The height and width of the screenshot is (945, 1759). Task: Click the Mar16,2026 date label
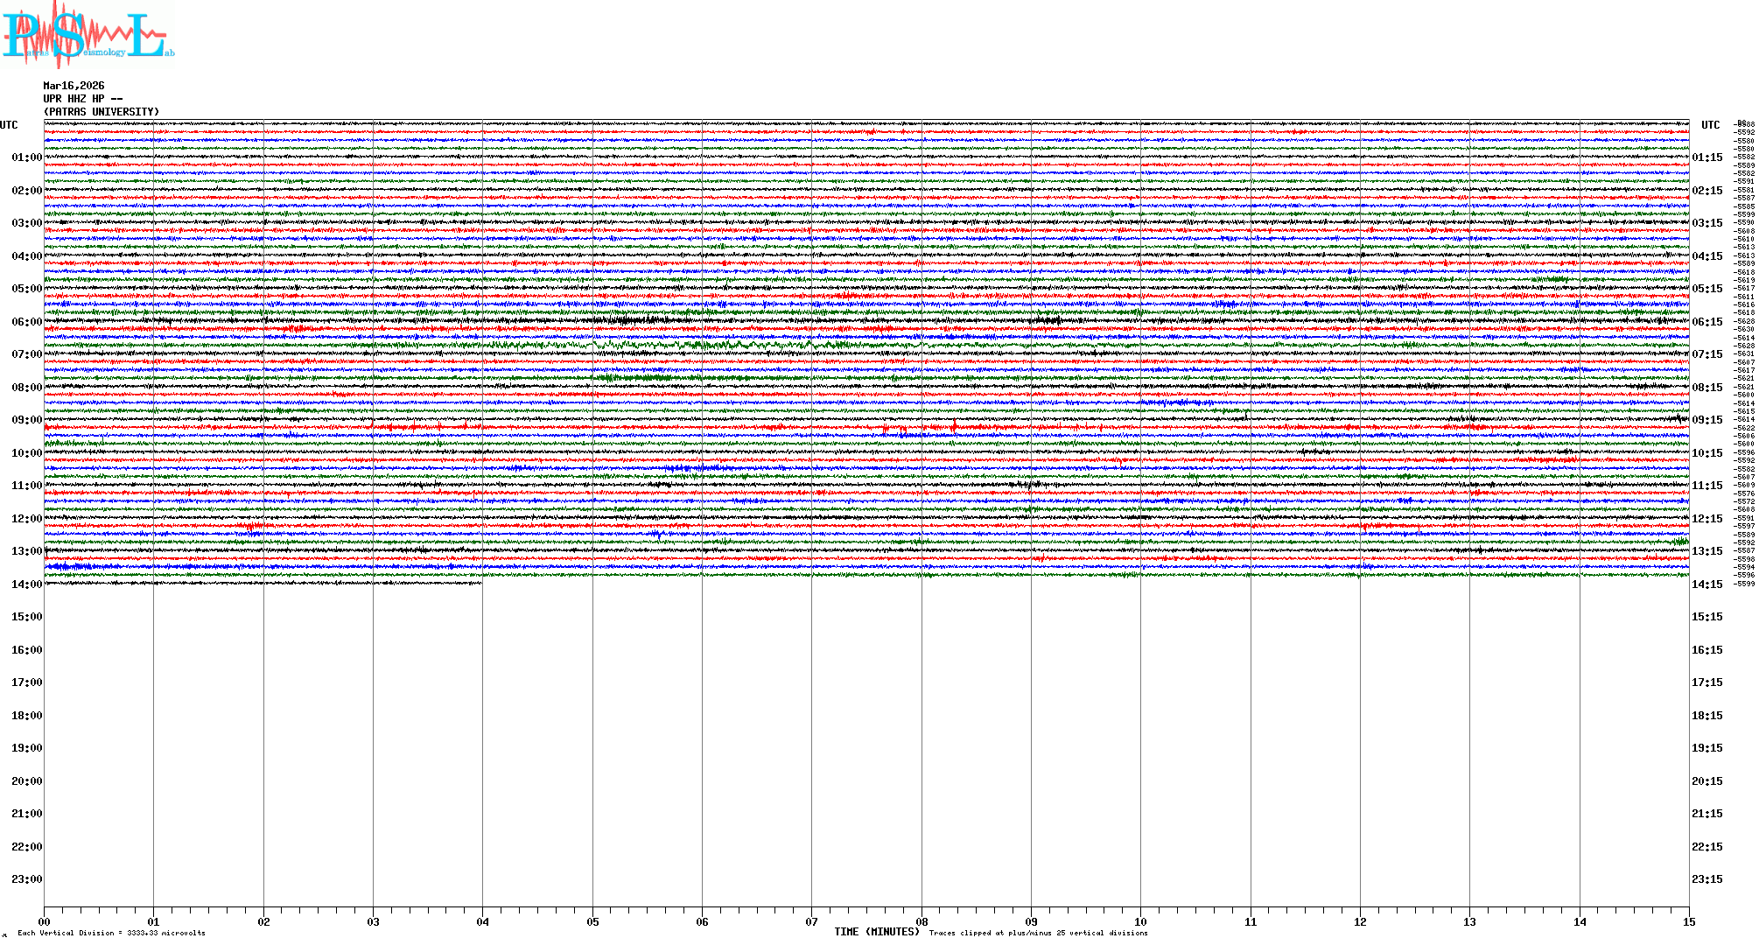click(x=74, y=86)
